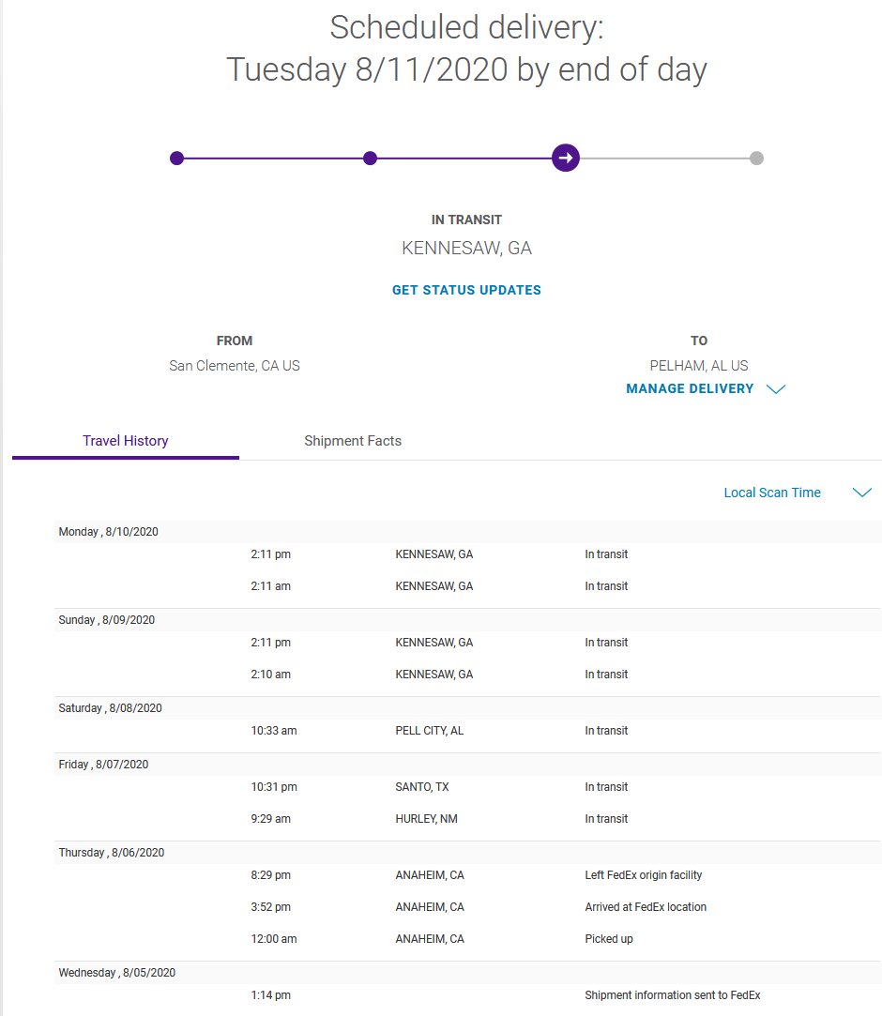Click the Picked up history row
Viewport: 882px width, 1016px height.
pos(608,939)
